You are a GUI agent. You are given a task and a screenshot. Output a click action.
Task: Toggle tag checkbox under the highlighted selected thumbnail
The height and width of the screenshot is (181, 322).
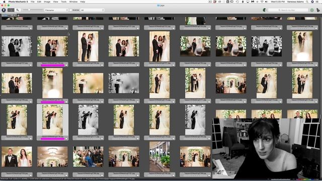[x=66, y=139]
